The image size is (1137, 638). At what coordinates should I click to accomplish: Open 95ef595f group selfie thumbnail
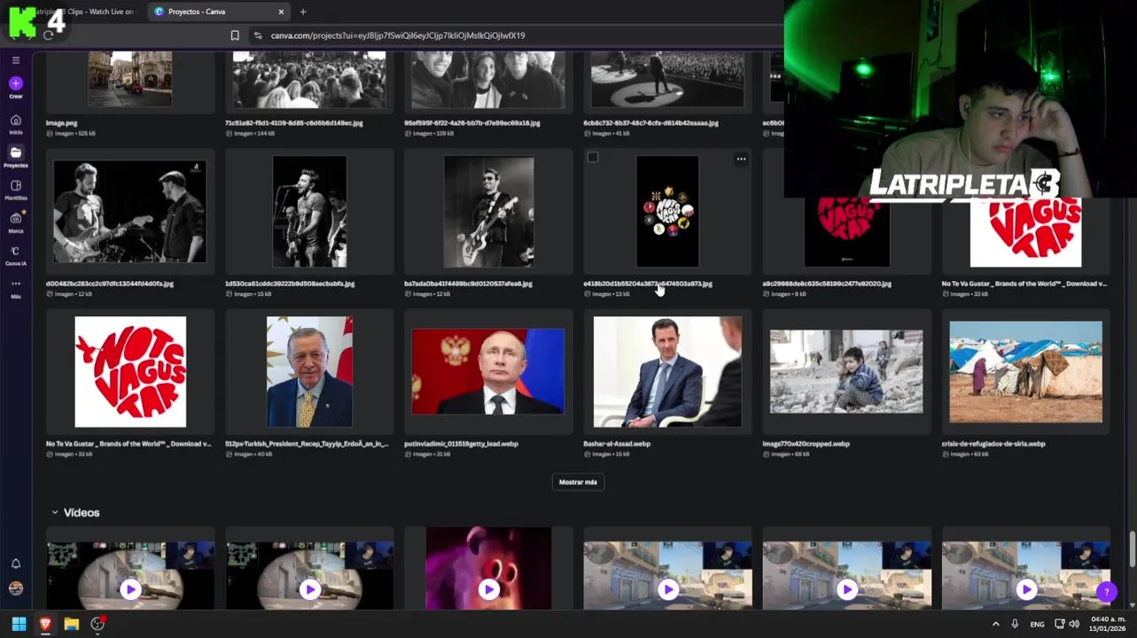point(488,80)
